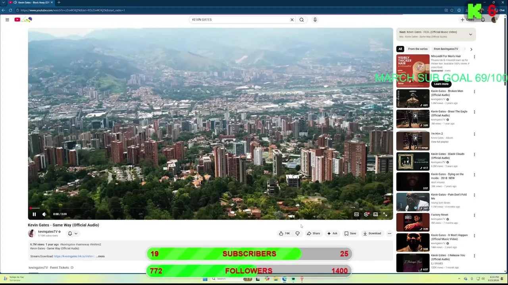The height and width of the screenshot is (285, 508).
Task: Select the All filter chip
Action: coord(400,49)
